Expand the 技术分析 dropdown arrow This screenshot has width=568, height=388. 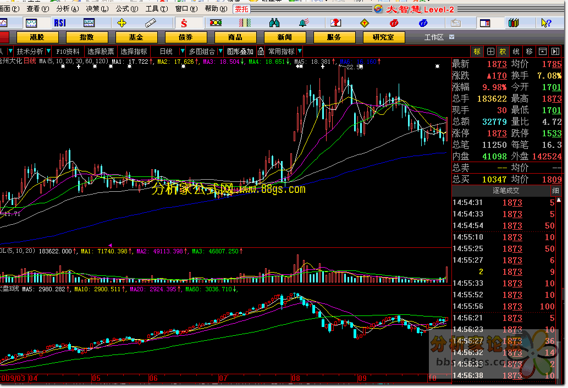point(48,52)
